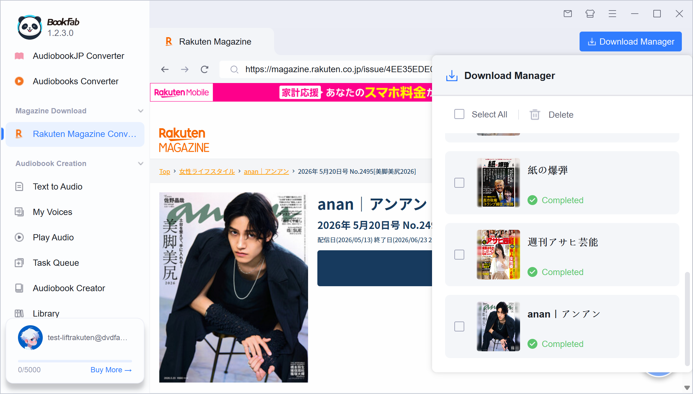The image size is (693, 394).
Task: Check the anan | アンアン download checkbox
Action: pos(459,326)
